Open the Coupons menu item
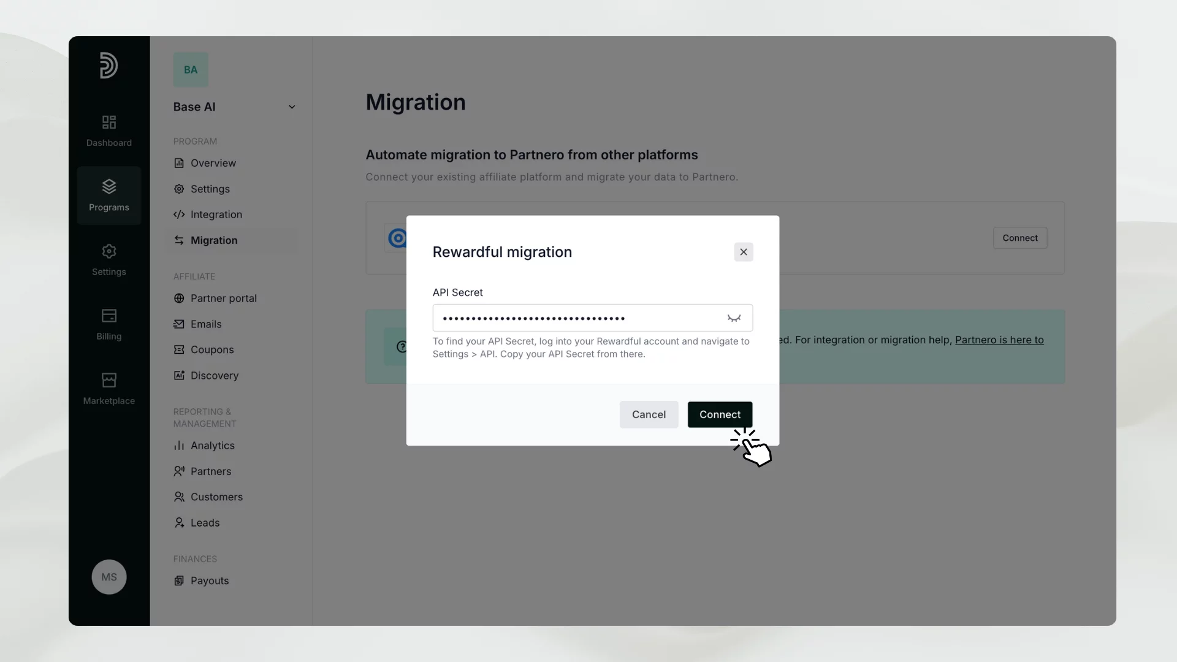Image resolution: width=1177 pixels, height=662 pixels. 211,349
